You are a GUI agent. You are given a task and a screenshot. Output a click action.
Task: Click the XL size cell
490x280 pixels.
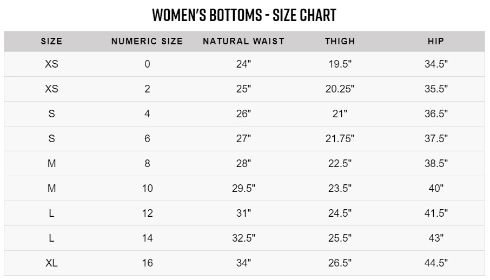(52, 263)
